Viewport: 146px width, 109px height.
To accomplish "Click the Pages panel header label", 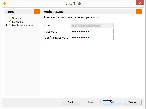I will point(10,12).
